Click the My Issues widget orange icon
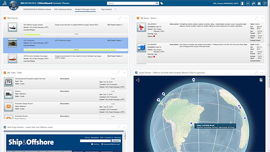 (138, 18)
